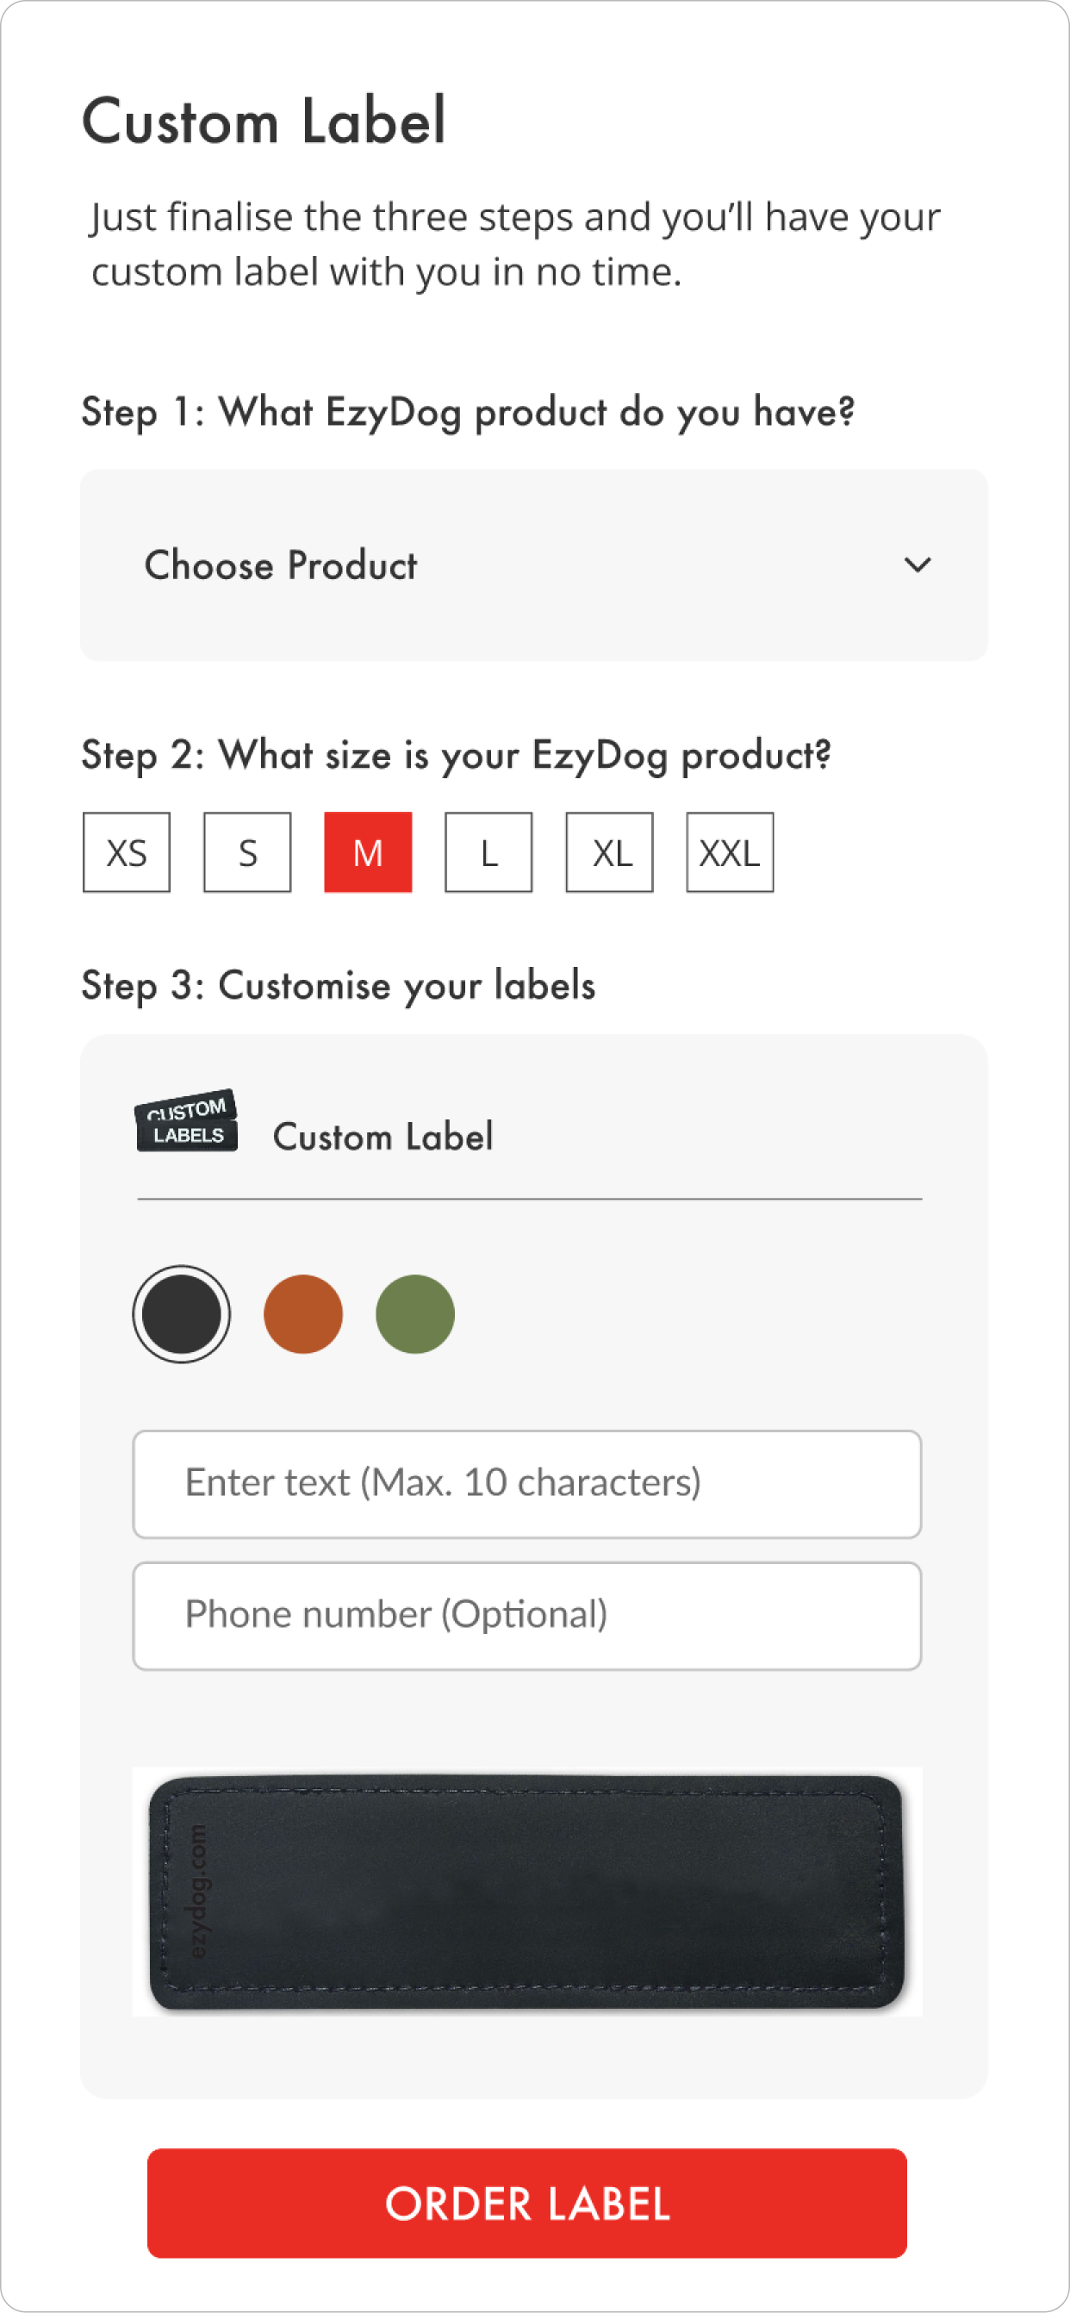Pick the green label color swatch

pyautogui.click(x=414, y=1313)
